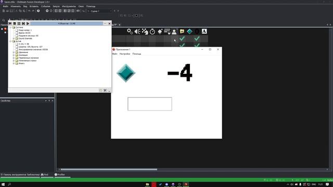Toggle second-row checkmark under Counter object

[x=197, y=45]
